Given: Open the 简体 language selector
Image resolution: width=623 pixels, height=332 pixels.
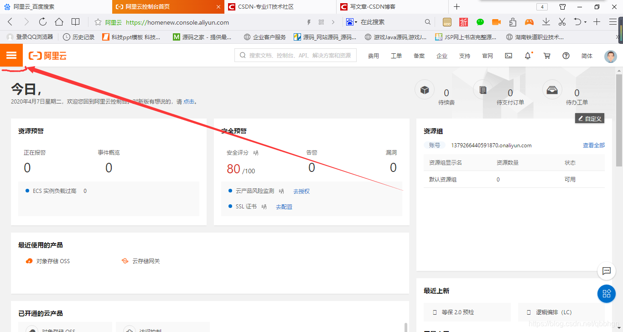Looking at the screenshot, I should 587,56.
